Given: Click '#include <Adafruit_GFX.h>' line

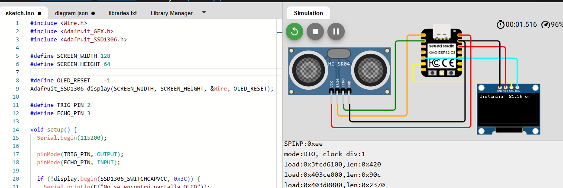Looking at the screenshot, I should [x=72, y=31].
